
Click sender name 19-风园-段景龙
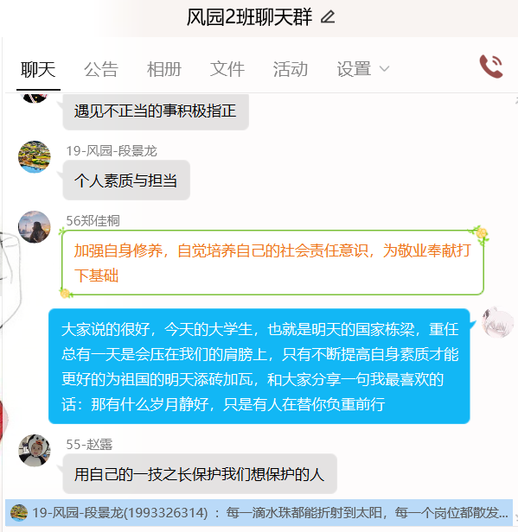coord(112,150)
